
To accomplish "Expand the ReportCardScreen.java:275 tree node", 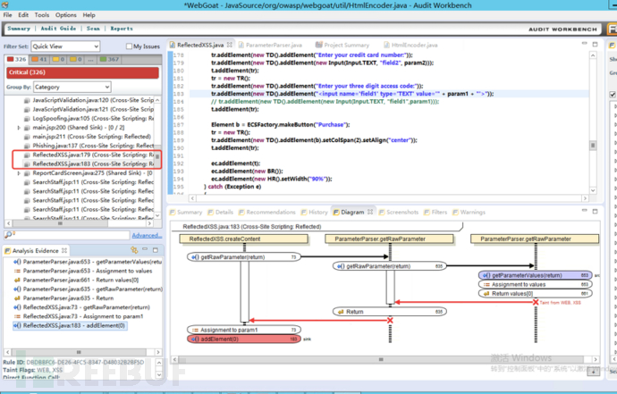I will pyautogui.click(x=20, y=173).
